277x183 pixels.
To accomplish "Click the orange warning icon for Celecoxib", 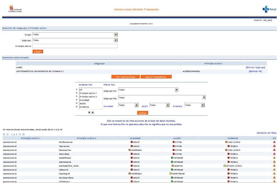I will pos(274,170).
